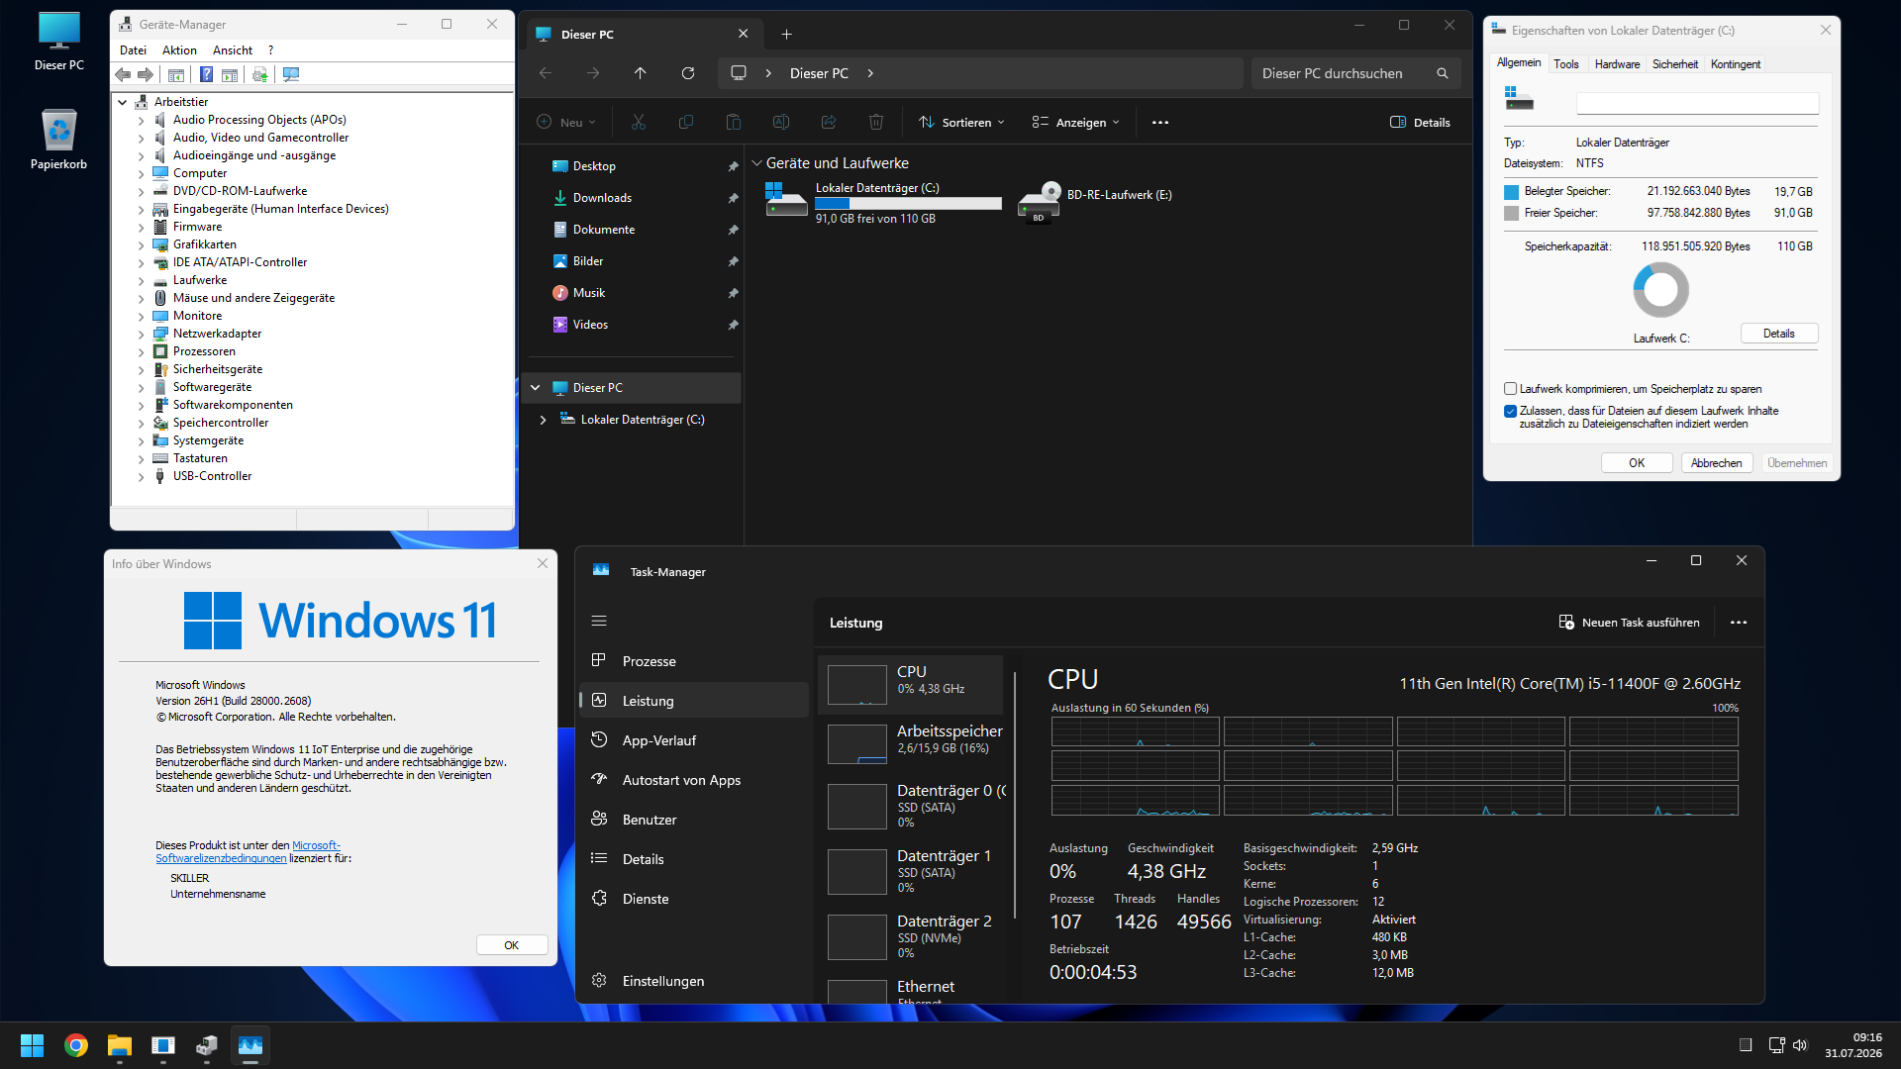Click the gray Freier Speicher color swatch
This screenshot has width=1901, height=1069.
(x=1511, y=213)
